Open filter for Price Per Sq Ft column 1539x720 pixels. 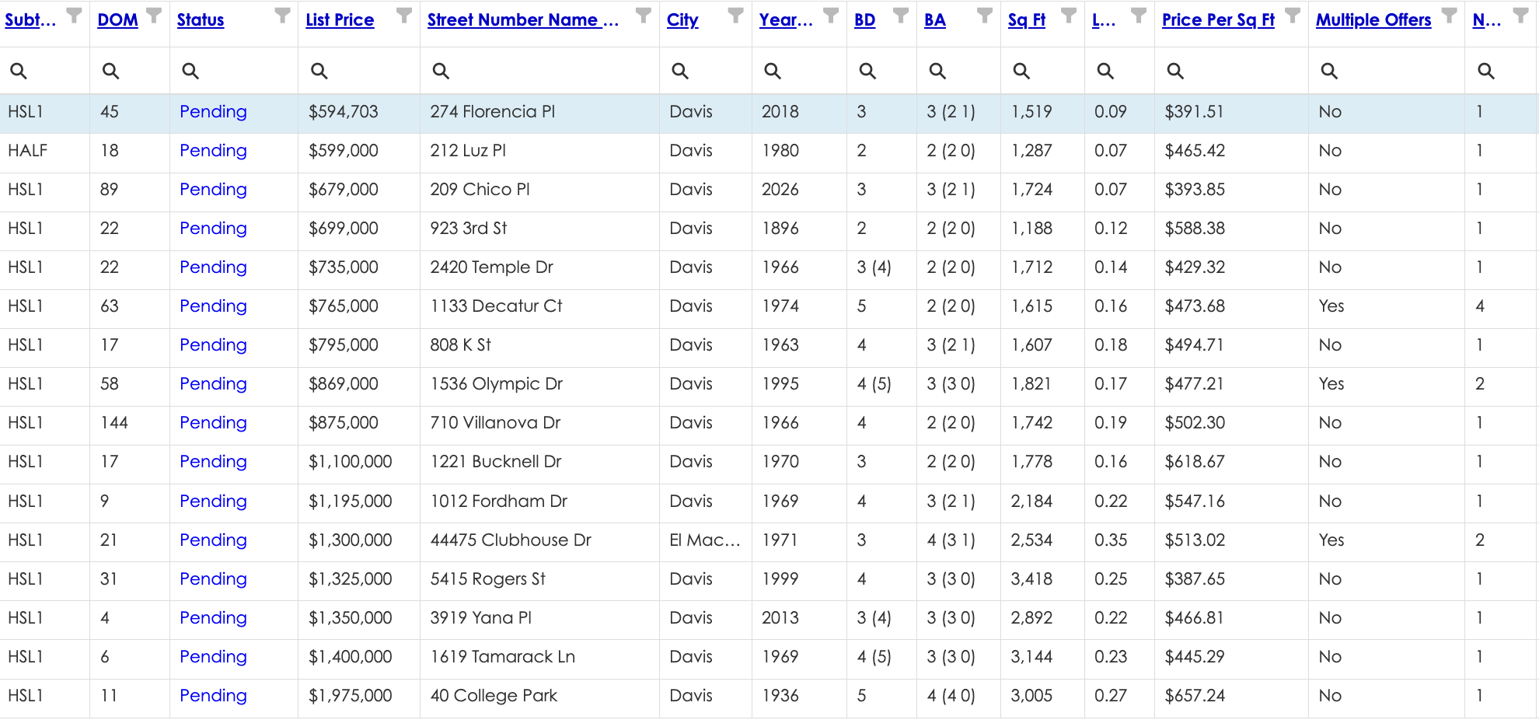[1293, 15]
